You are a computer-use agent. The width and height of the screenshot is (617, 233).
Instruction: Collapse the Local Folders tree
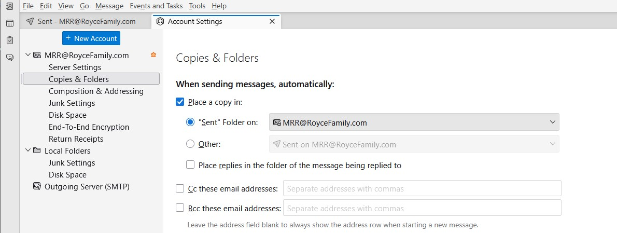(x=28, y=151)
